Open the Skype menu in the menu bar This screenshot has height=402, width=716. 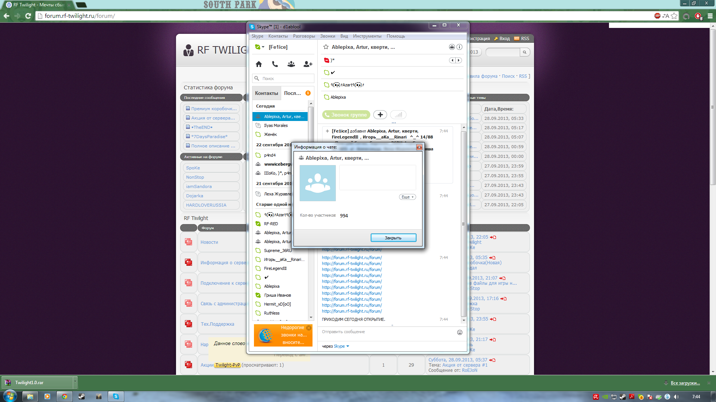click(257, 36)
